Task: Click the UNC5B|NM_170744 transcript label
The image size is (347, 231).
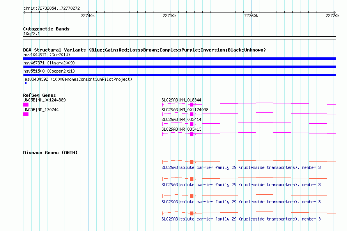Action: [x=41, y=110]
